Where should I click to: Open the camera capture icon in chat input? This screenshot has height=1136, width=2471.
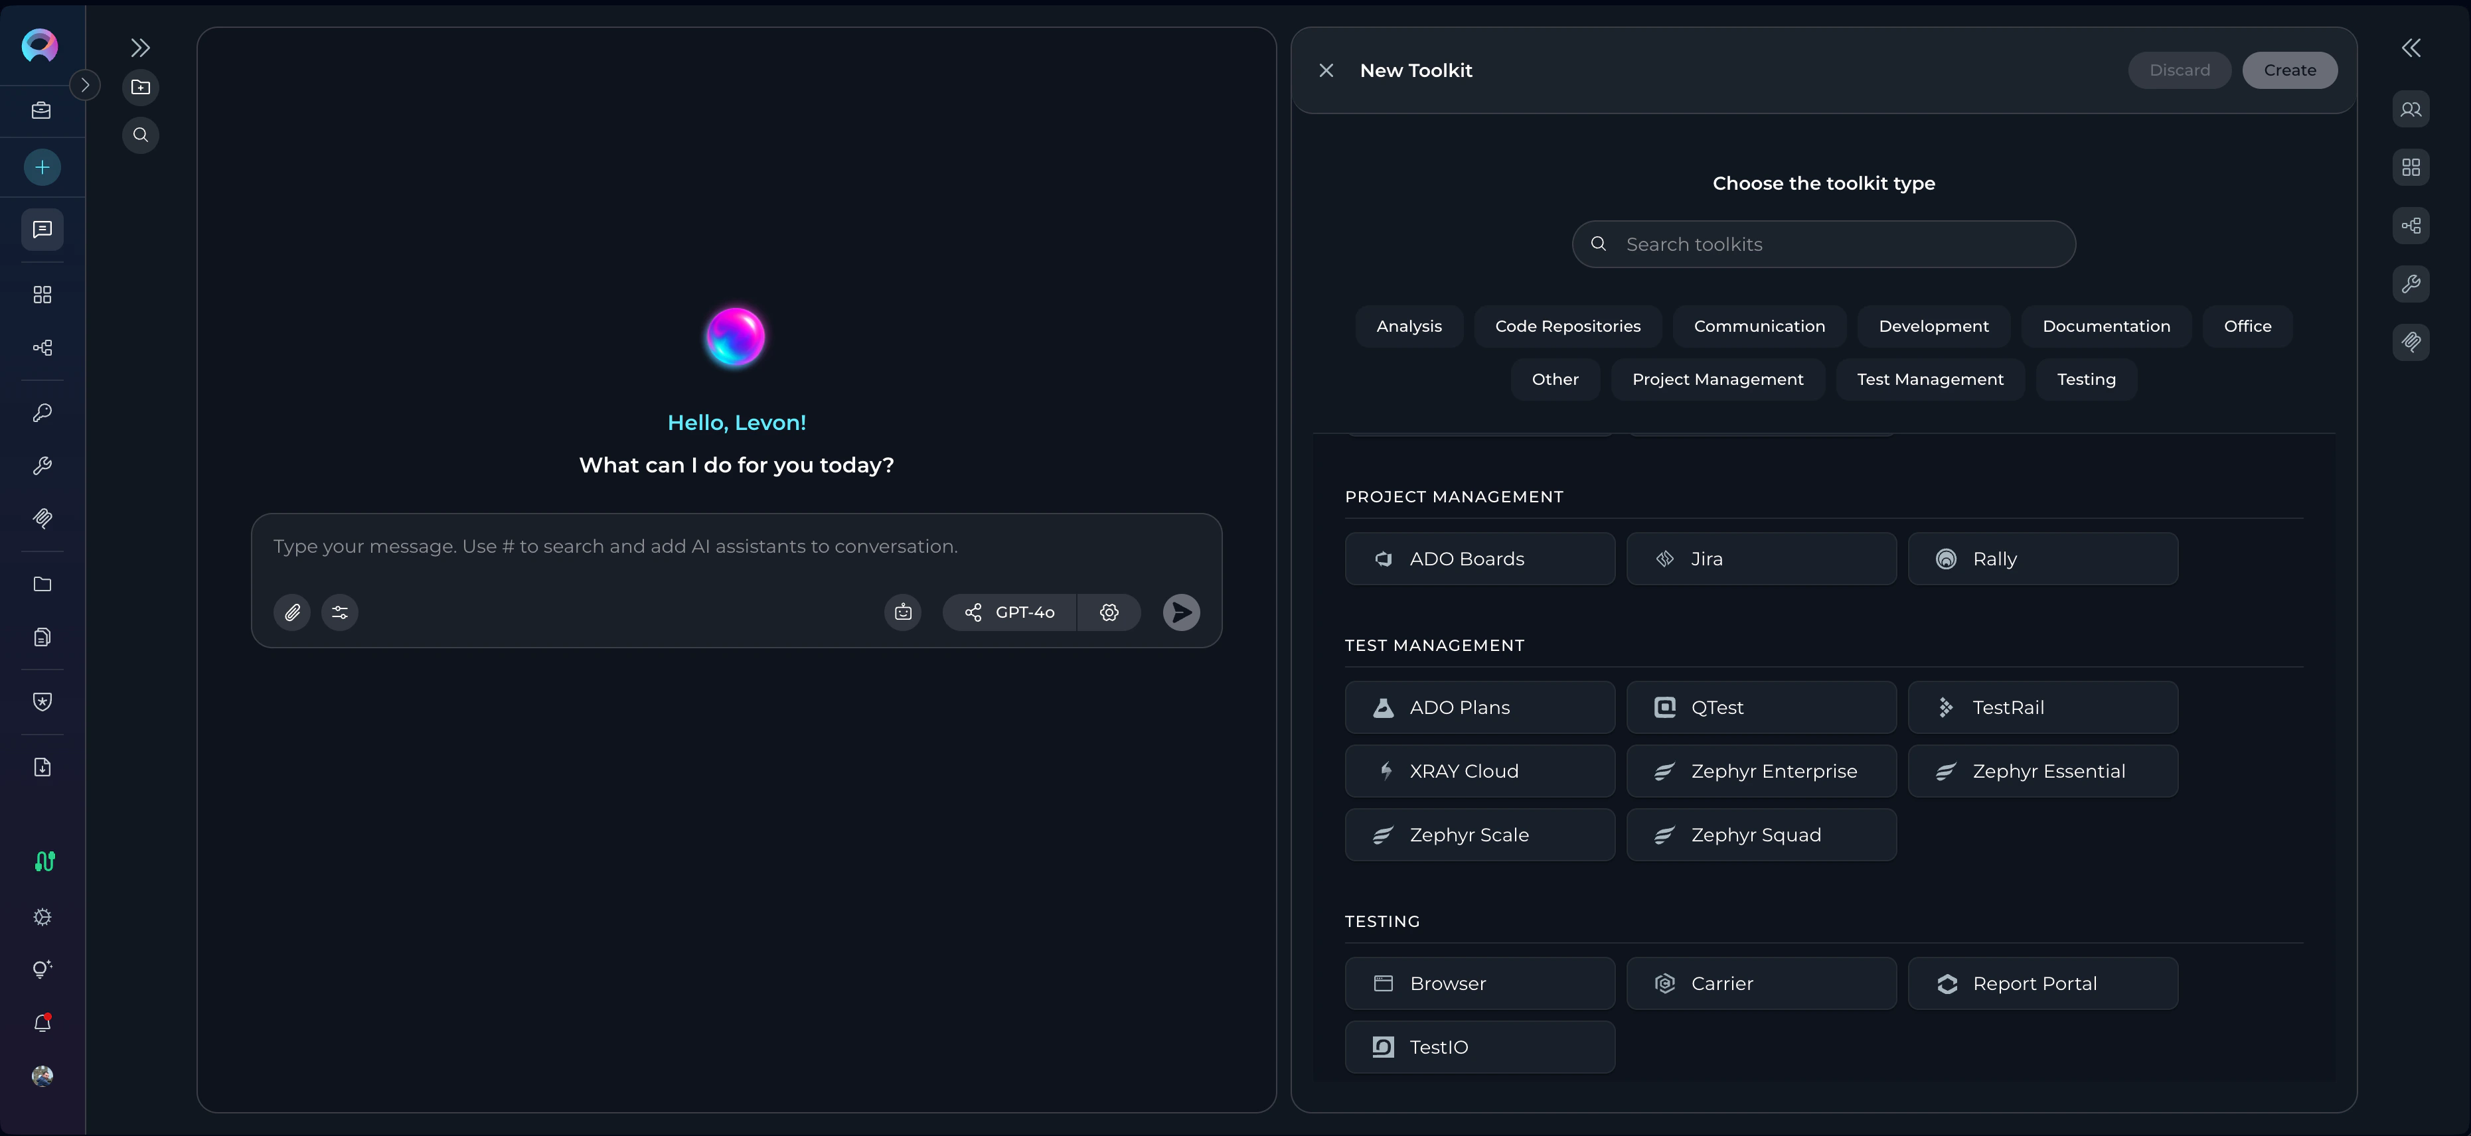point(902,612)
